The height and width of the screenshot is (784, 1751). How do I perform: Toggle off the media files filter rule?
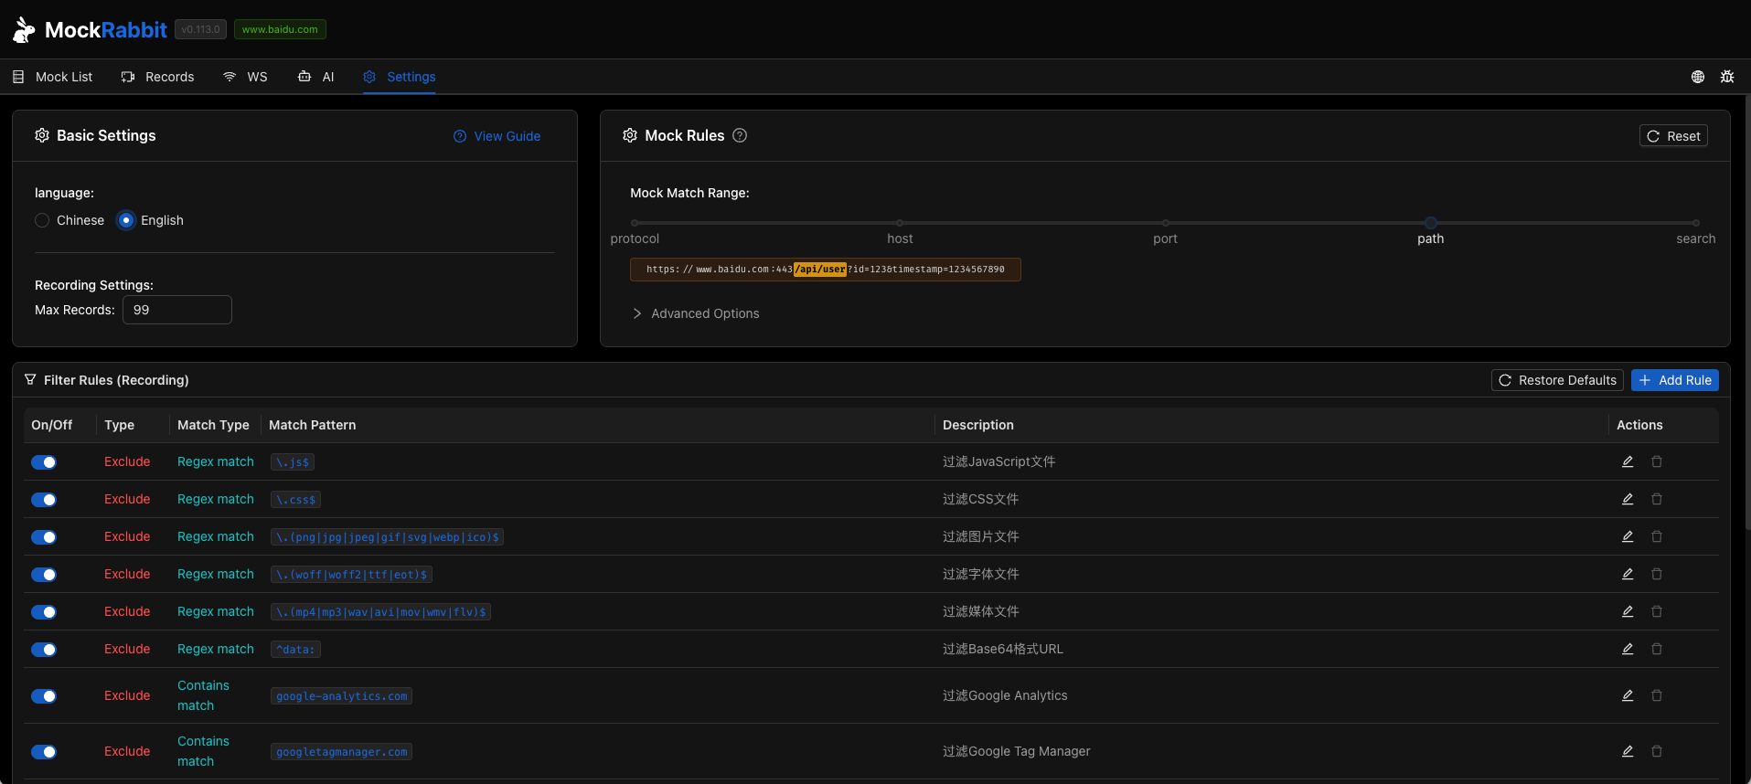point(44,612)
